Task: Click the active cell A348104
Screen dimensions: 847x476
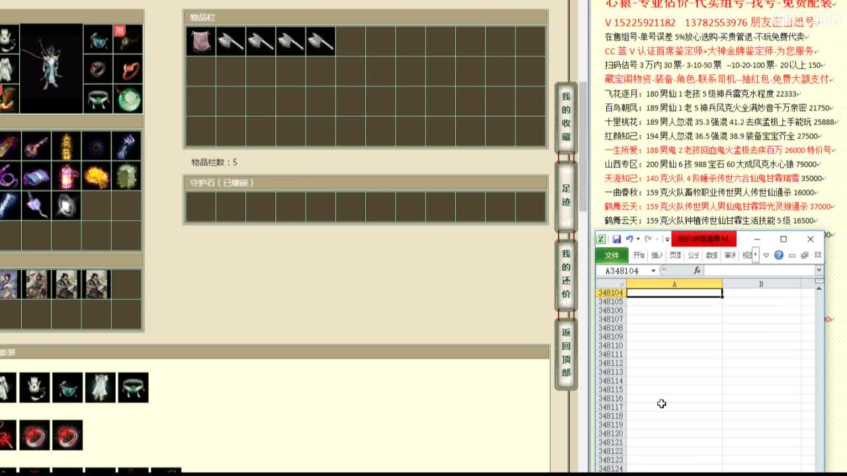Action: pyautogui.click(x=674, y=292)
